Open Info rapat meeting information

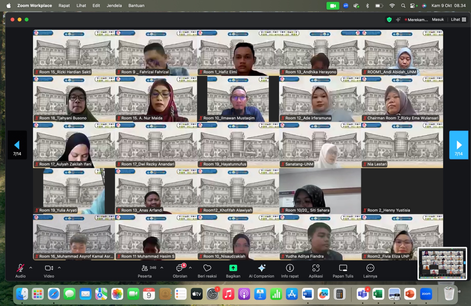tap(290, 268)
